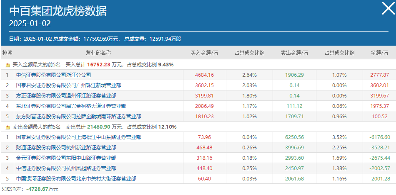The height and width of the screenshot is (195, 396).
Task: Select the buy amount 60.40
Action: coord(204,179)
